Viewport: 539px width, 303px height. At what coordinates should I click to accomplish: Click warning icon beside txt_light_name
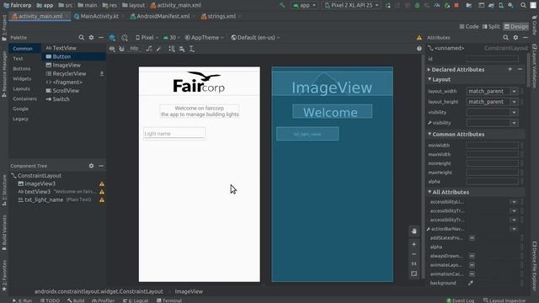pyautogui.click(x=102, y=199)
